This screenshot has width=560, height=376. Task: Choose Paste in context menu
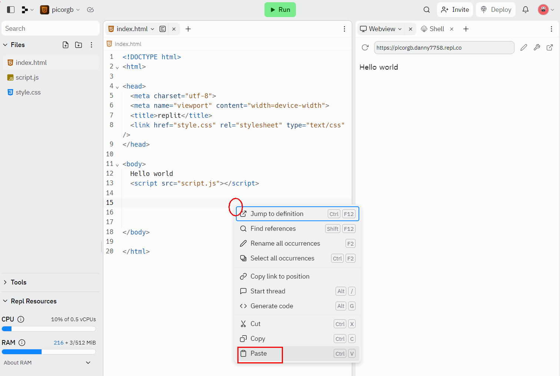coord(298,353)
